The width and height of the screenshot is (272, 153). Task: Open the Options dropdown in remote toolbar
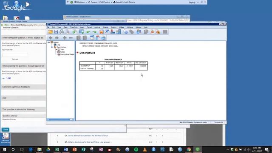(x=81, y=2)
